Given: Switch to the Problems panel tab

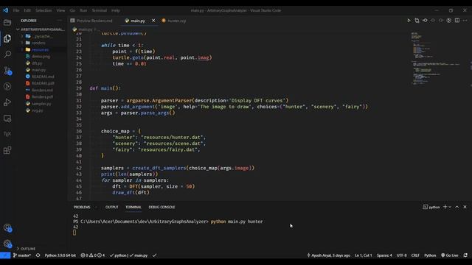Looking at the screenshot, I should (x=82, y=207).
